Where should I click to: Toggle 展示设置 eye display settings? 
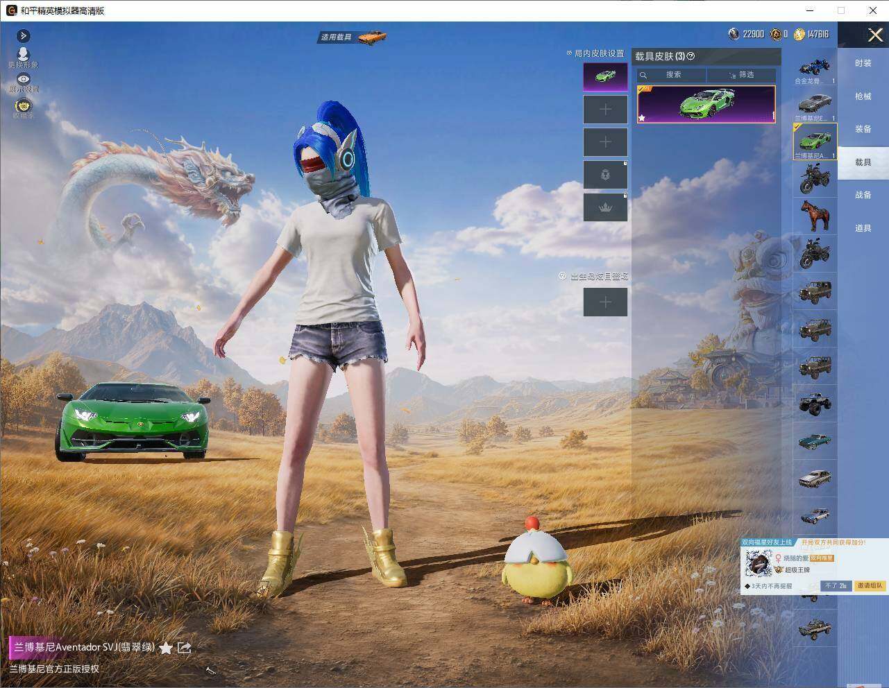click(x=24, y=80)
